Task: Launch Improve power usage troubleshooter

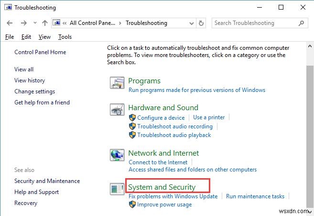Action: pyautogui.click(x=164, y=205)
